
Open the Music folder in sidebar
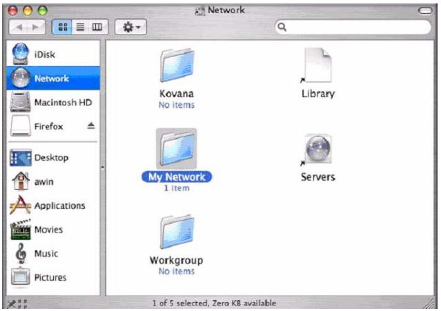pos(53,253)
